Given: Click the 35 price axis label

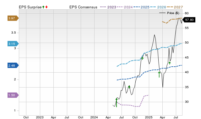Looking at the screenshot, I should pos(187,87).
